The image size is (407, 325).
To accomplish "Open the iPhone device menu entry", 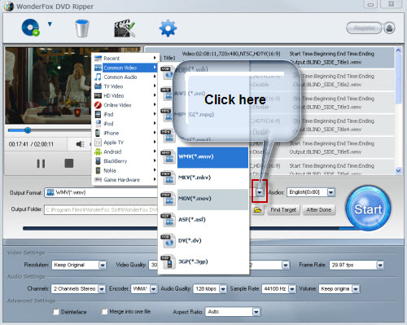I will point(125,133).
